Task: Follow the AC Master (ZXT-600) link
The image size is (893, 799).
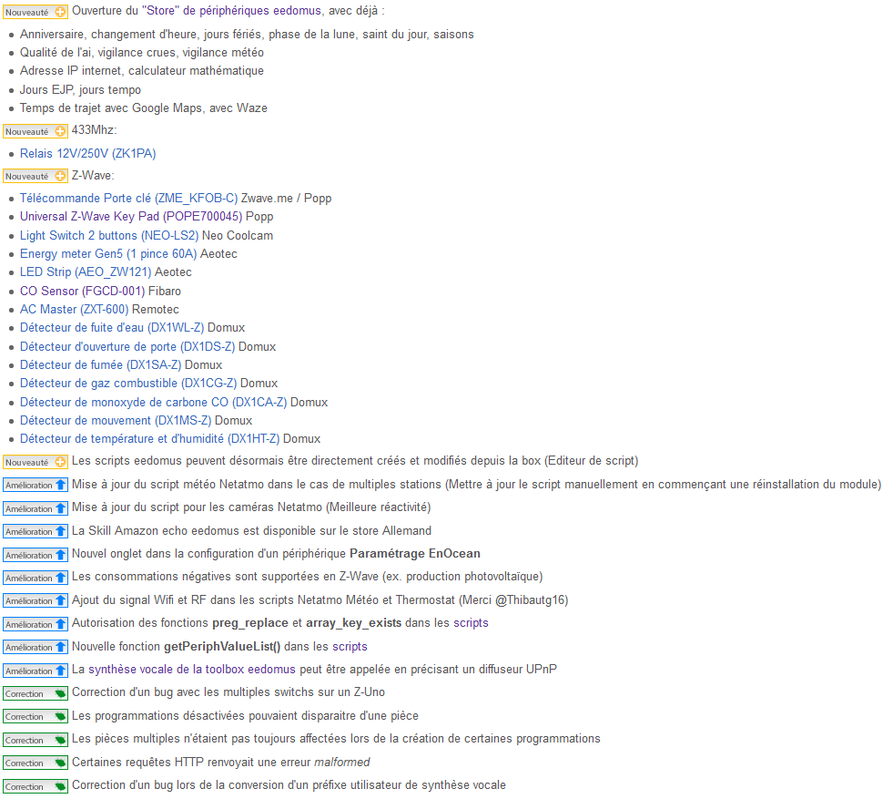Action: (74, 309)
